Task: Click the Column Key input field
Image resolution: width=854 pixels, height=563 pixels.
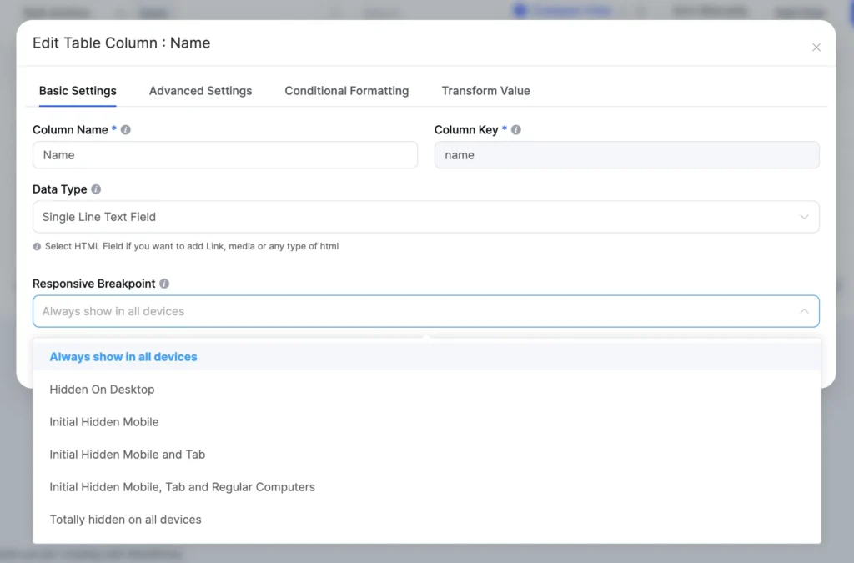Action: pos(626,155)
